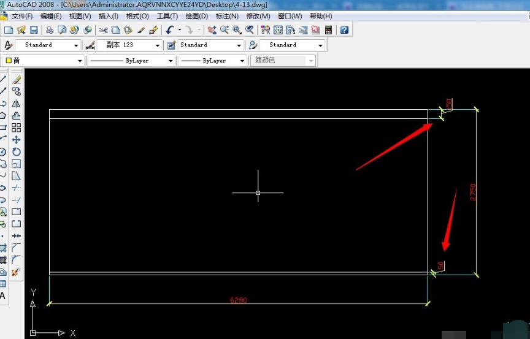
Task: Select the Join tool
Action: [x=16, y=235]
